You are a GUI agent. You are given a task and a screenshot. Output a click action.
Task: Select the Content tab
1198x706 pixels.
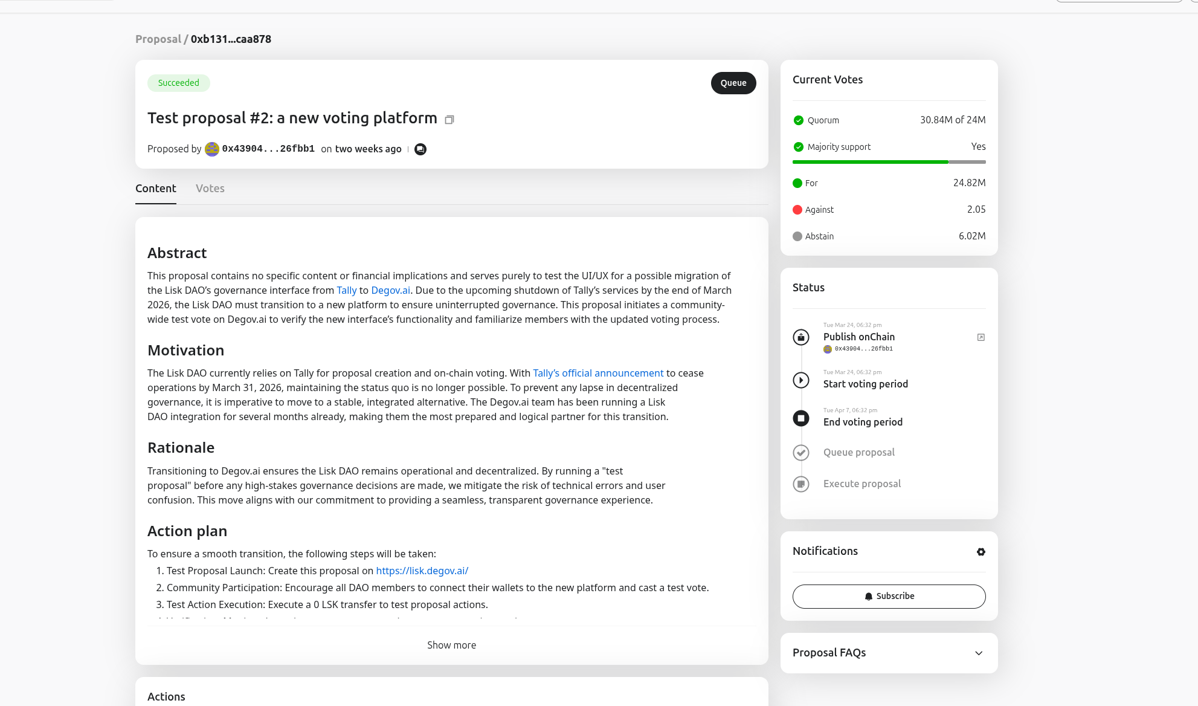coord(156,189)
